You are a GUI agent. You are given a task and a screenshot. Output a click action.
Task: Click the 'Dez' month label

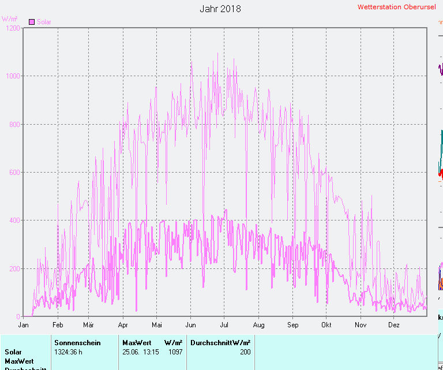pyautogui.click(x=394, y=325)
